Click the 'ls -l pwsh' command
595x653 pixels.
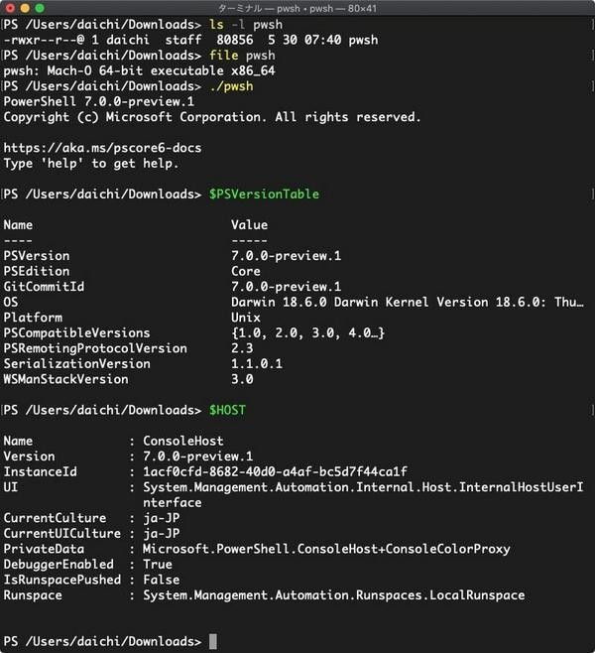point(246,25)
